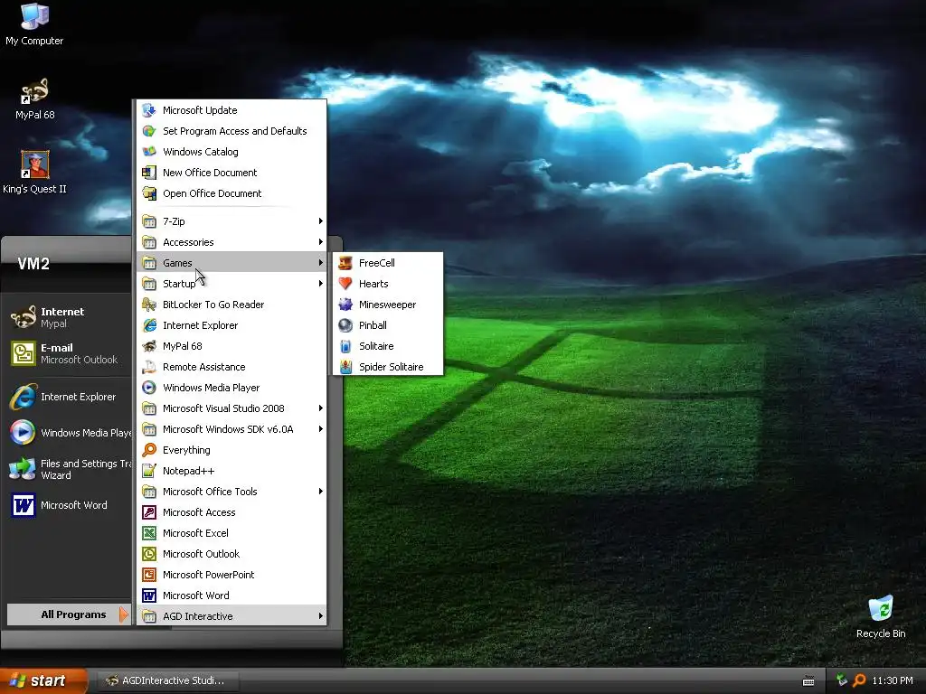Click the Notepad++ icon
The width and height of the screenshot is (926, 694).
[x=149, y=470]
